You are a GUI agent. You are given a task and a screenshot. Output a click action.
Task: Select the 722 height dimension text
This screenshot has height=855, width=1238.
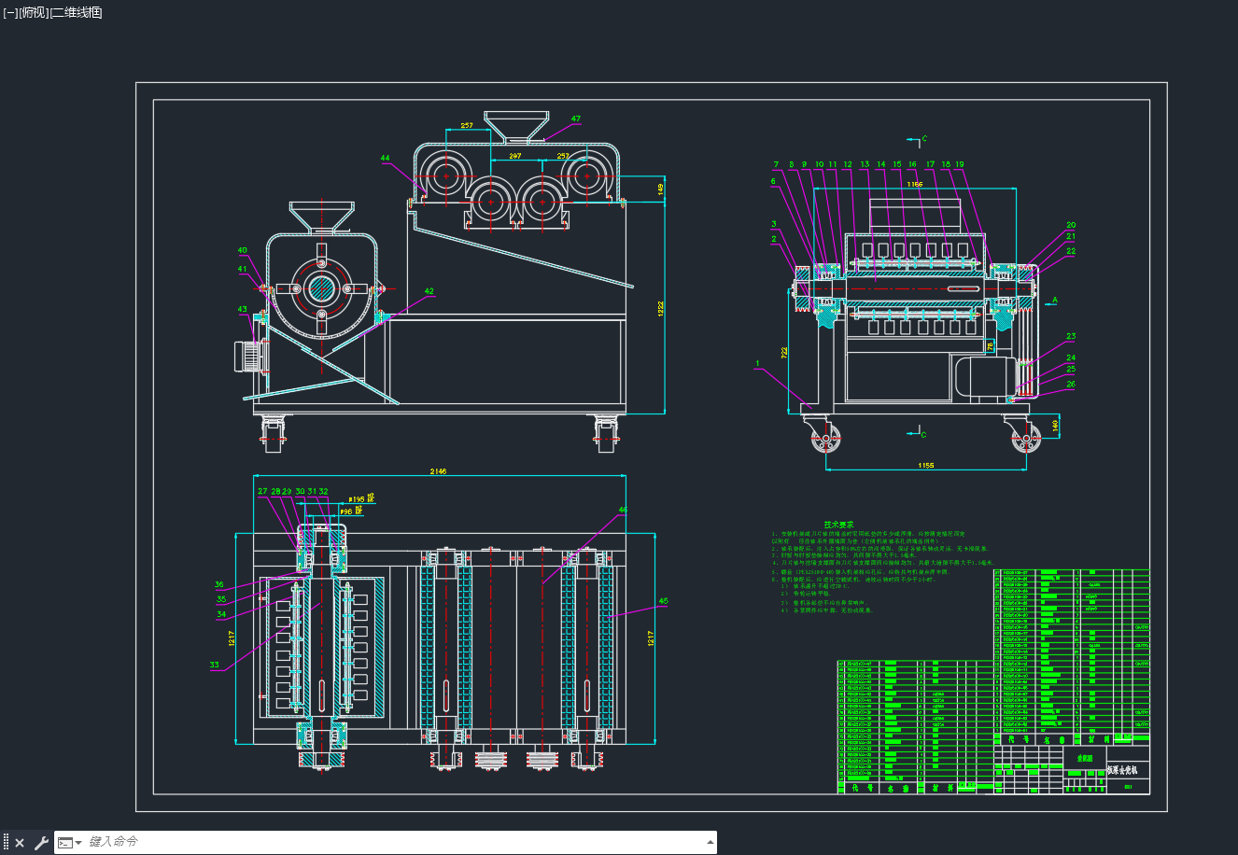785,352
